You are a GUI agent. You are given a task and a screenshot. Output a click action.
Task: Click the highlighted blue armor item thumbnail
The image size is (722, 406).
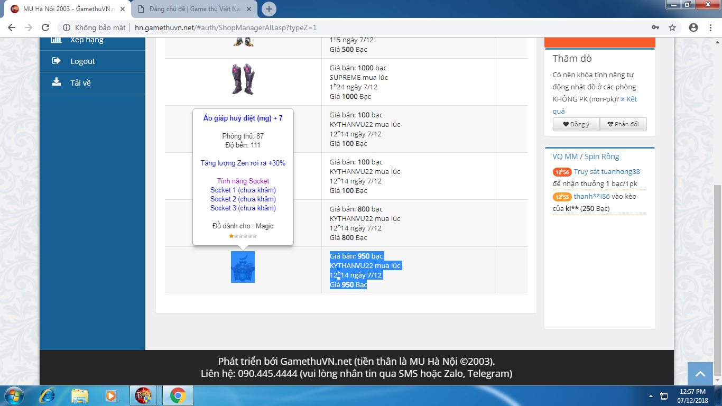click(x=243, y=267)
